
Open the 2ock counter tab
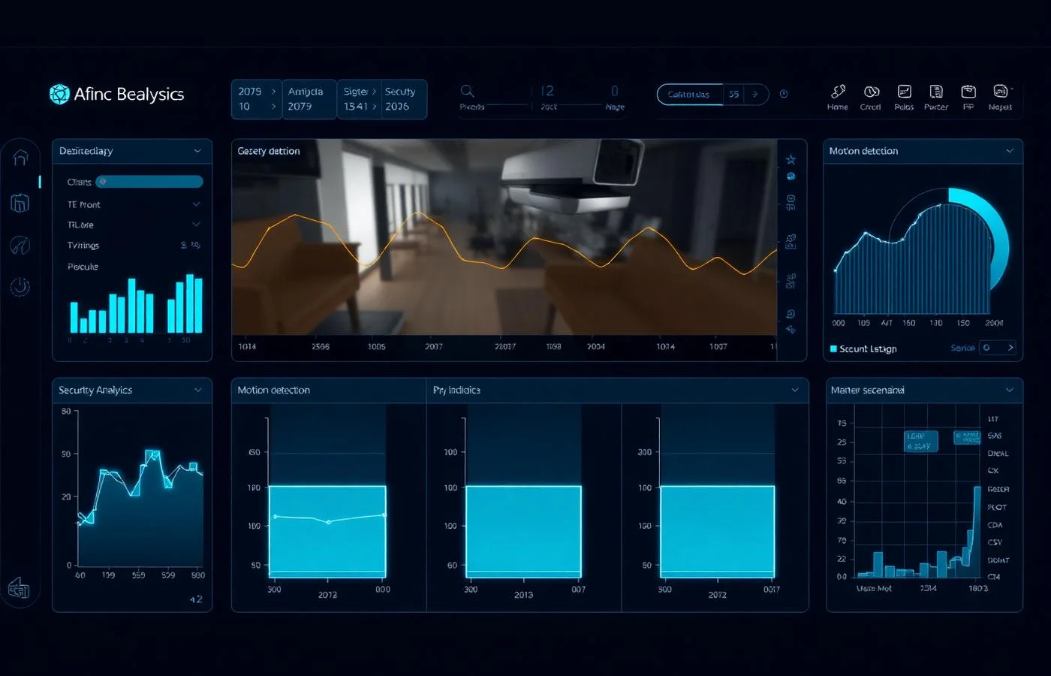click(549, 98)
